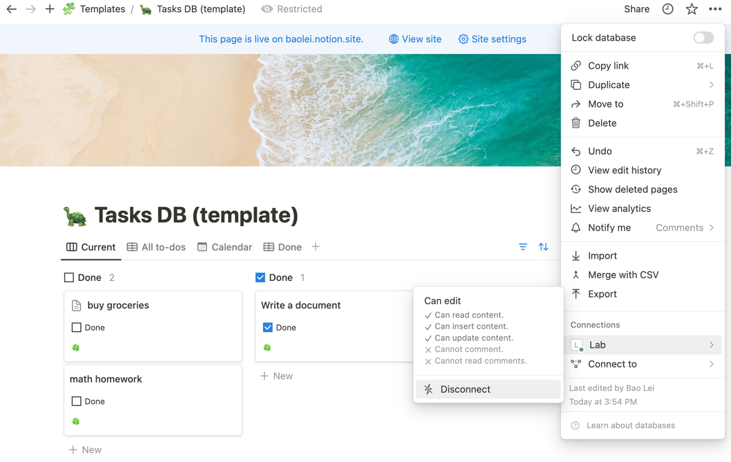The height and width of the screenshot is (462, 731).
Task: Open the sort arrows icon
Action: (x=543, y=247)
